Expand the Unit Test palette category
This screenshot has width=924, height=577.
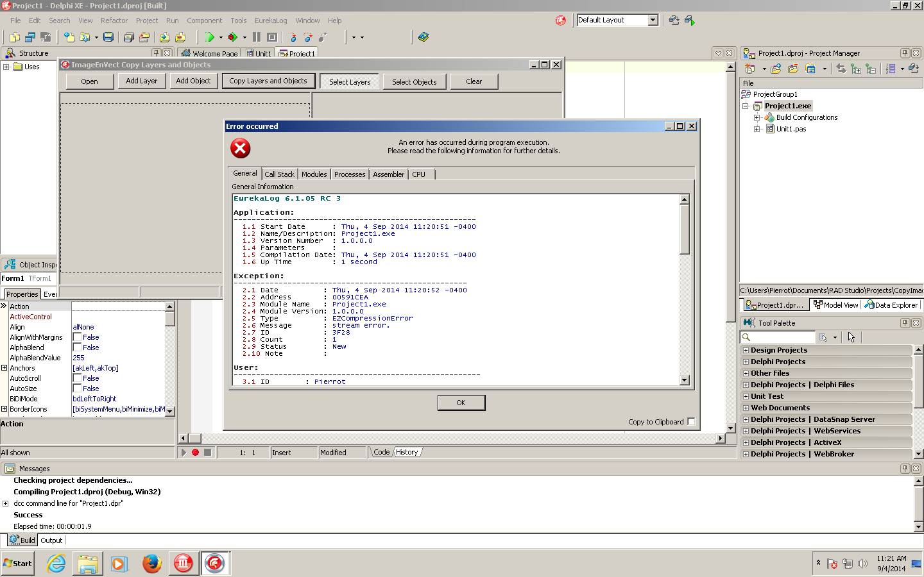746,396
